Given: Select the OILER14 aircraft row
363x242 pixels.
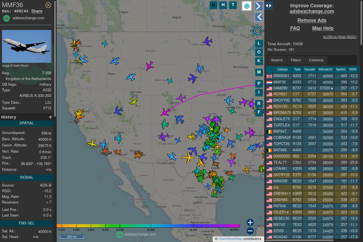Looking at the screenshot, I should pos(313,212).
